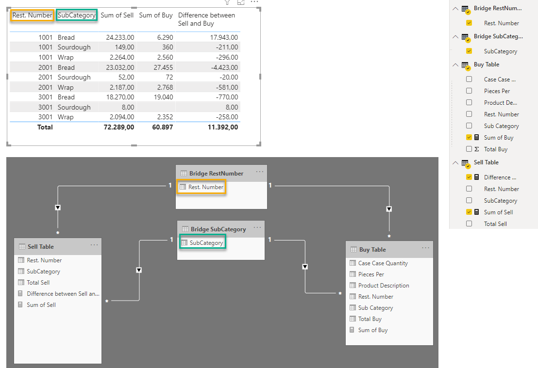
Task: Check the Total Buy field checkbox
Action: (469, 149)
